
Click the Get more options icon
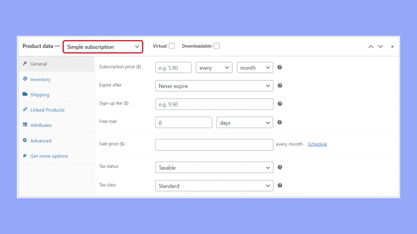tap(25, 155)
